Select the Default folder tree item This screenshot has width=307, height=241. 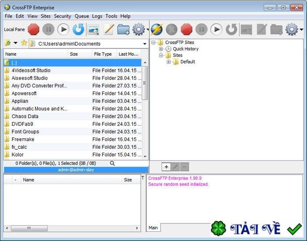(x=188, y=62)
